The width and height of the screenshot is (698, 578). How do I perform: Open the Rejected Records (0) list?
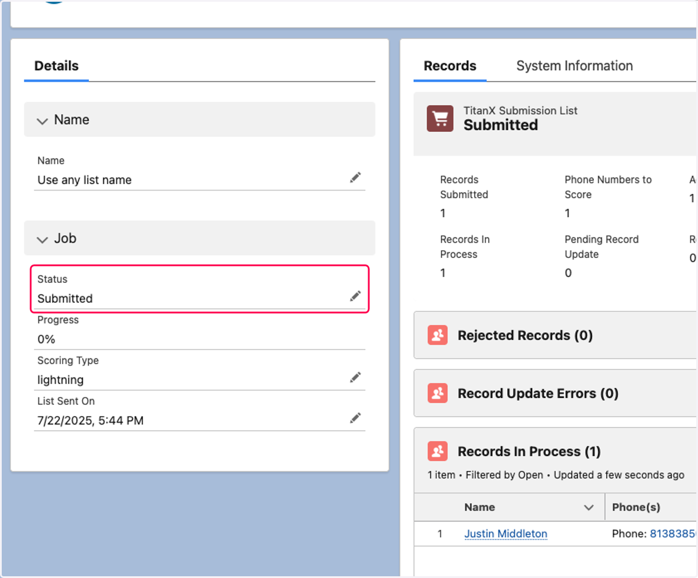click(525, 335)
